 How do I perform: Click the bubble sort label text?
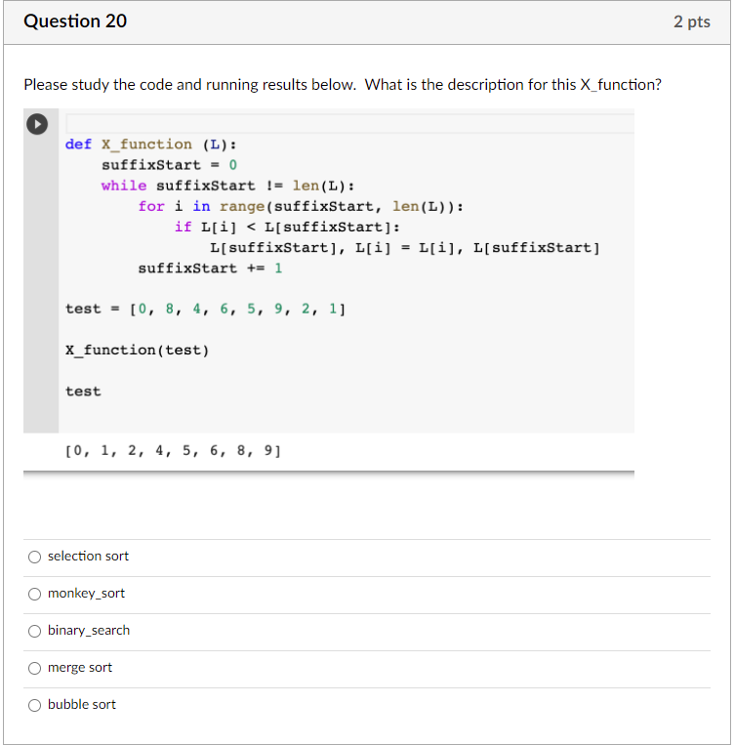coord(82,704)
